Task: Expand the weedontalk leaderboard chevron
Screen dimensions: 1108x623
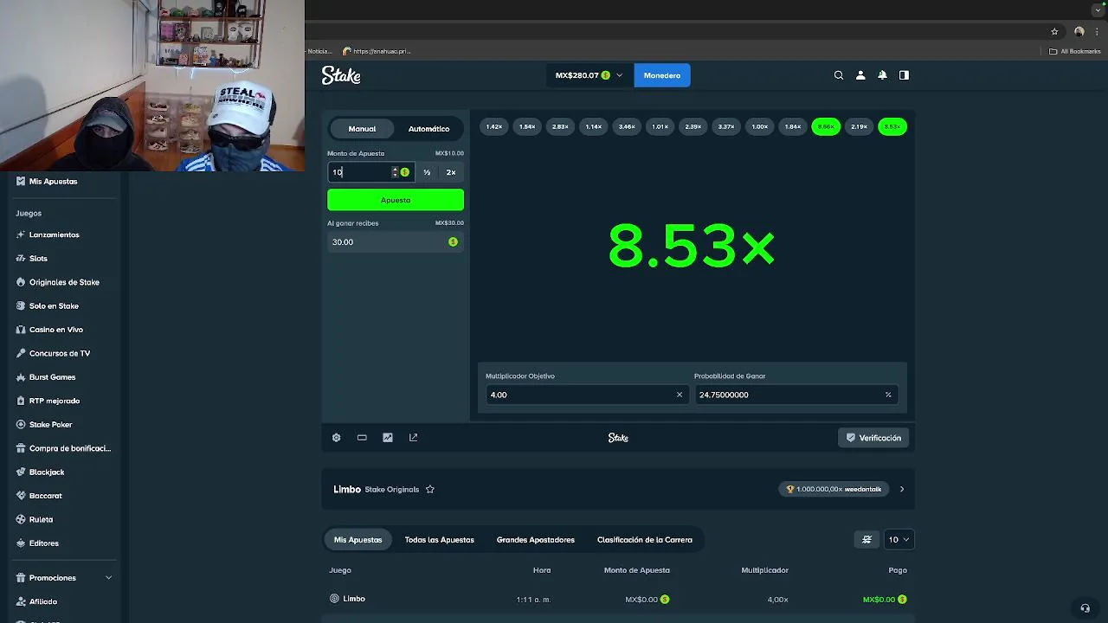Action: 901,490
